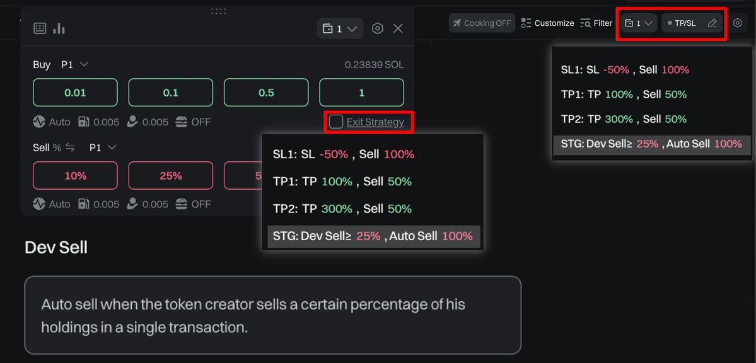Click the 0.5 SOL buy button
The image size is (756, 363).
tap(266, 93)
